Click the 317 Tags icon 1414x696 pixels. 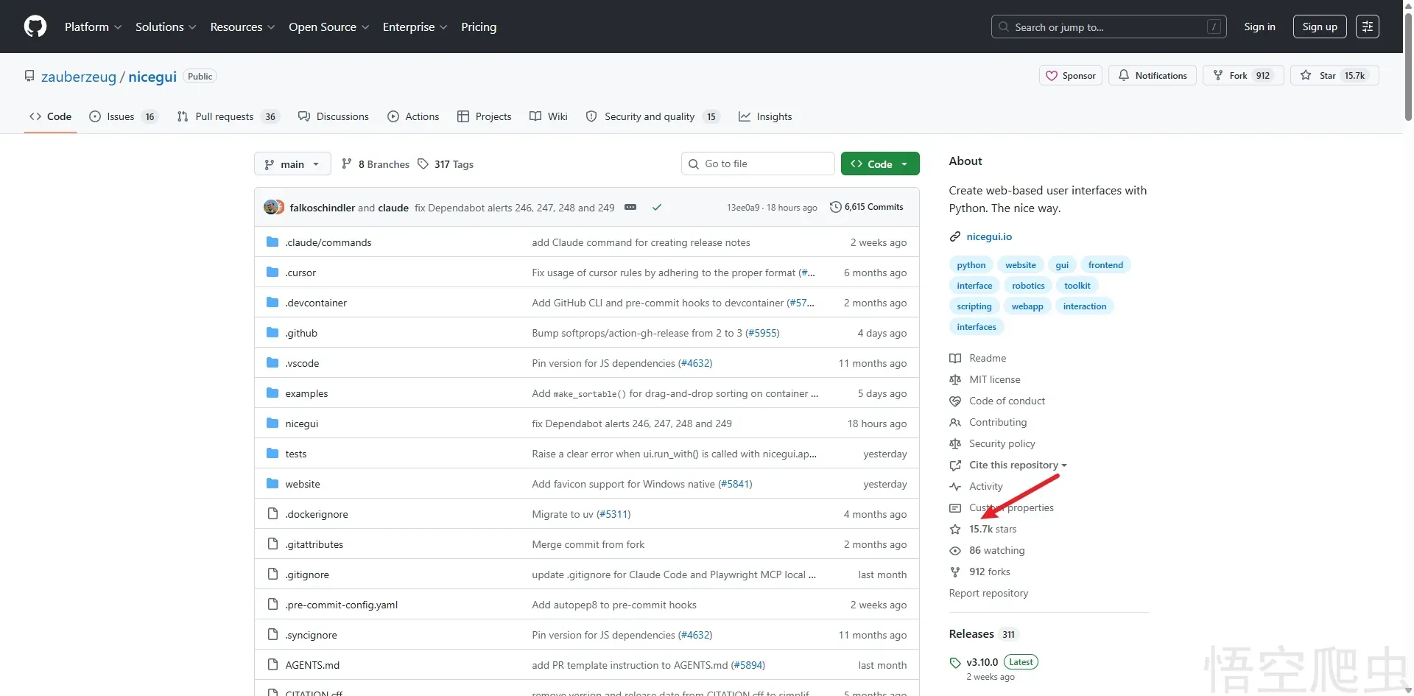[x=423, y=164]
